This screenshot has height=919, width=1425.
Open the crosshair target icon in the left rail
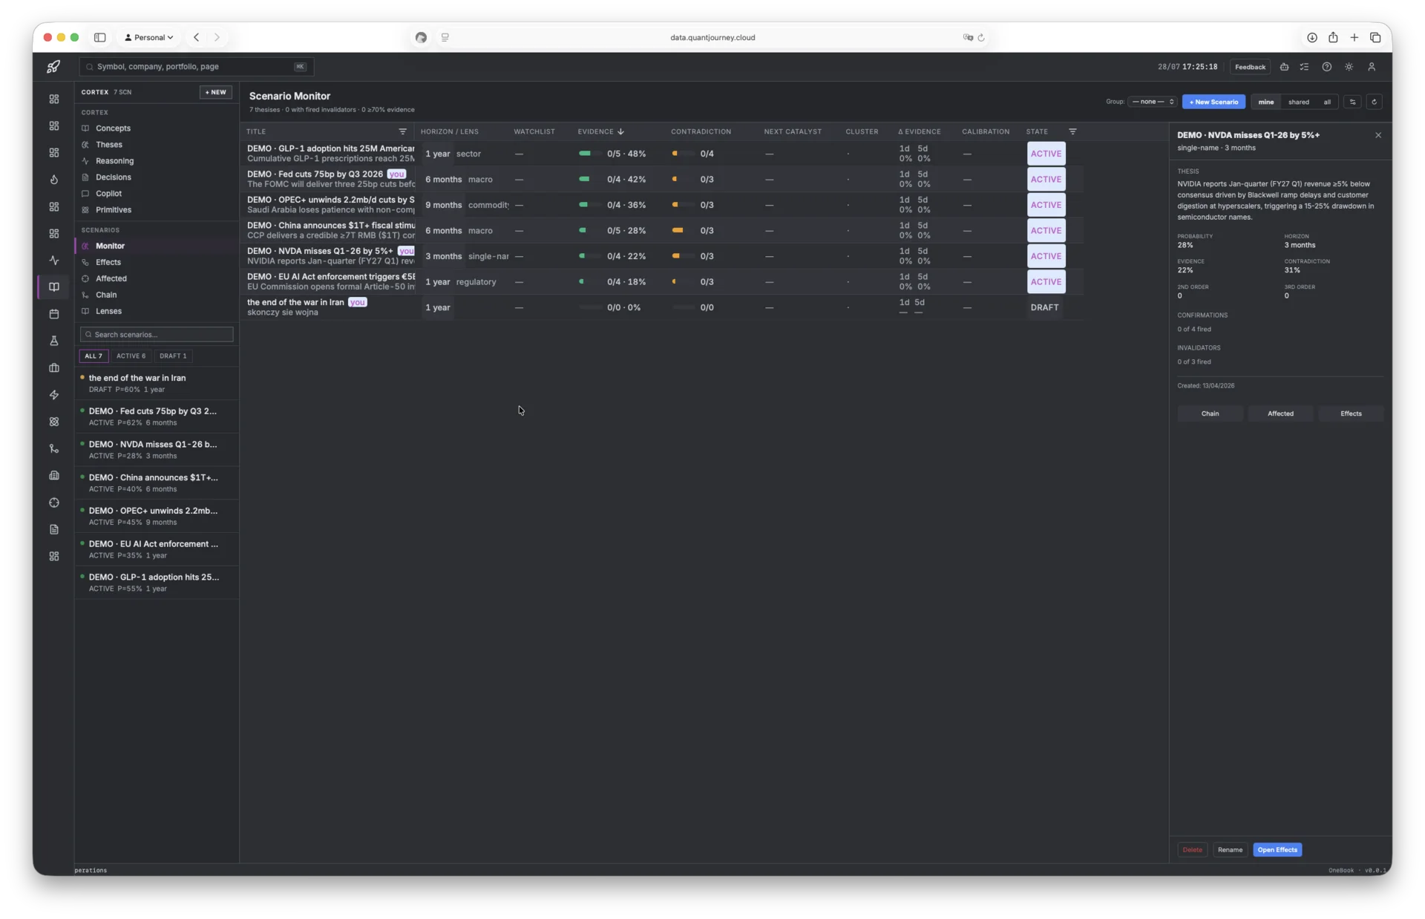tap(54, 503)
